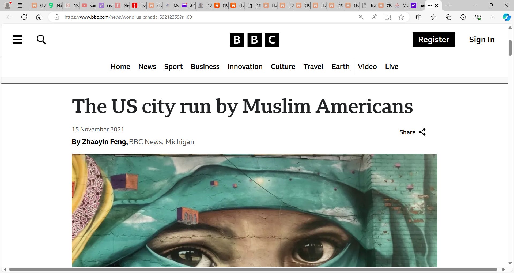This screenshot has height=273, width=514.
Task: Switch to the Yahoo 'rev' tab
Action: (105, 5)
